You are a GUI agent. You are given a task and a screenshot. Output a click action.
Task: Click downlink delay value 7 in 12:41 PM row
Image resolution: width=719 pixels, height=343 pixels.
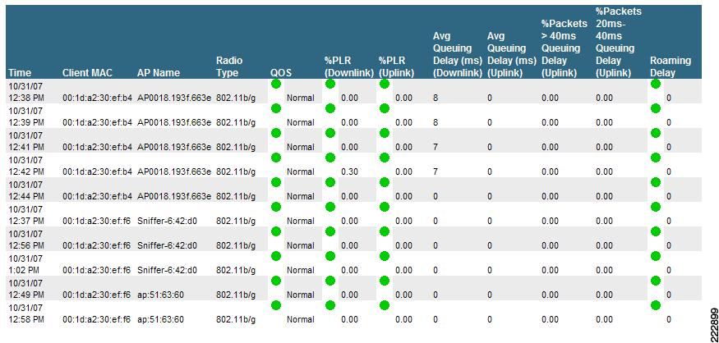[436, 147]
